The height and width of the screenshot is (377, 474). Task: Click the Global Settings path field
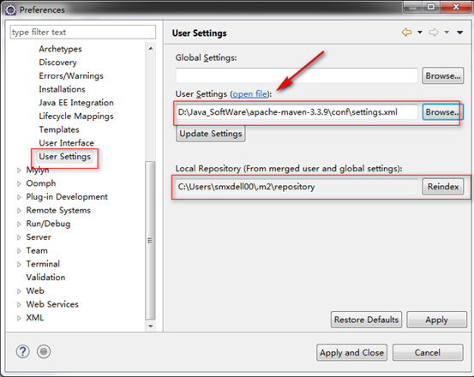tap(297, 75)
